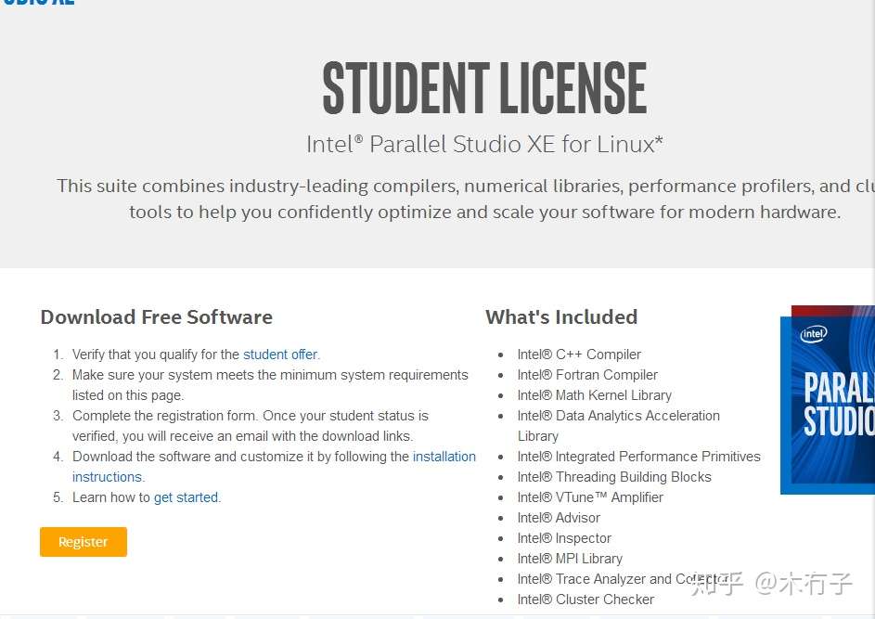The height and width of the screenshot is (619, 875).
Task: Click Intel Threading Building Blocks item
Action: click(614, 477)
